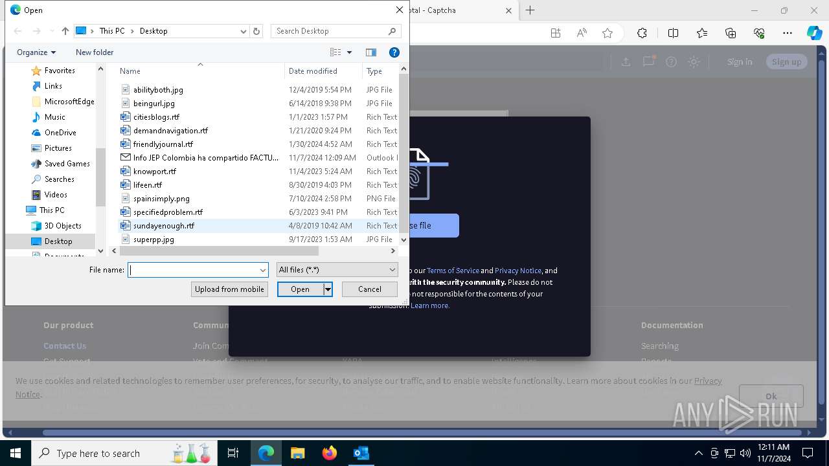Select the Info JEP Colombia Outlook item
Screen dimensions: 829x466
206,158
